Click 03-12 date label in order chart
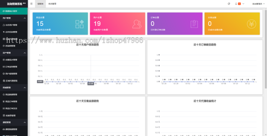Viewport: 267px width, 136px height. 247,84
